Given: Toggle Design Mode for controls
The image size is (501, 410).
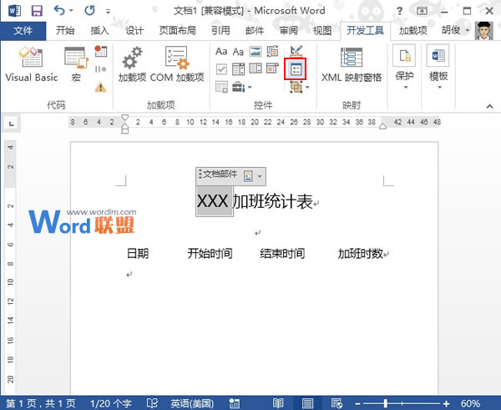Looking at the screenshot, I should pyautogui.click(x=296, y=51).
